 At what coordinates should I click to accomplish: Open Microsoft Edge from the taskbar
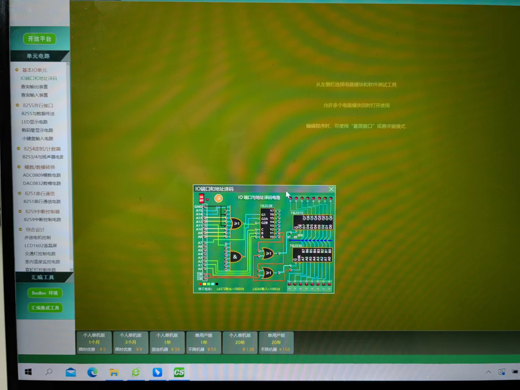point(92,372)
